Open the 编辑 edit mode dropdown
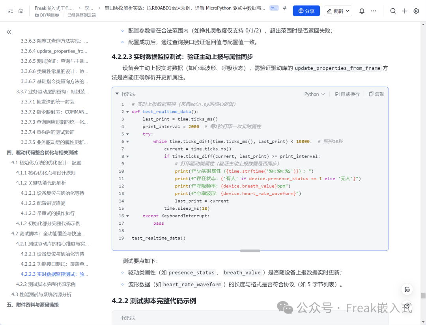426x325 pixels. [338, 11]
